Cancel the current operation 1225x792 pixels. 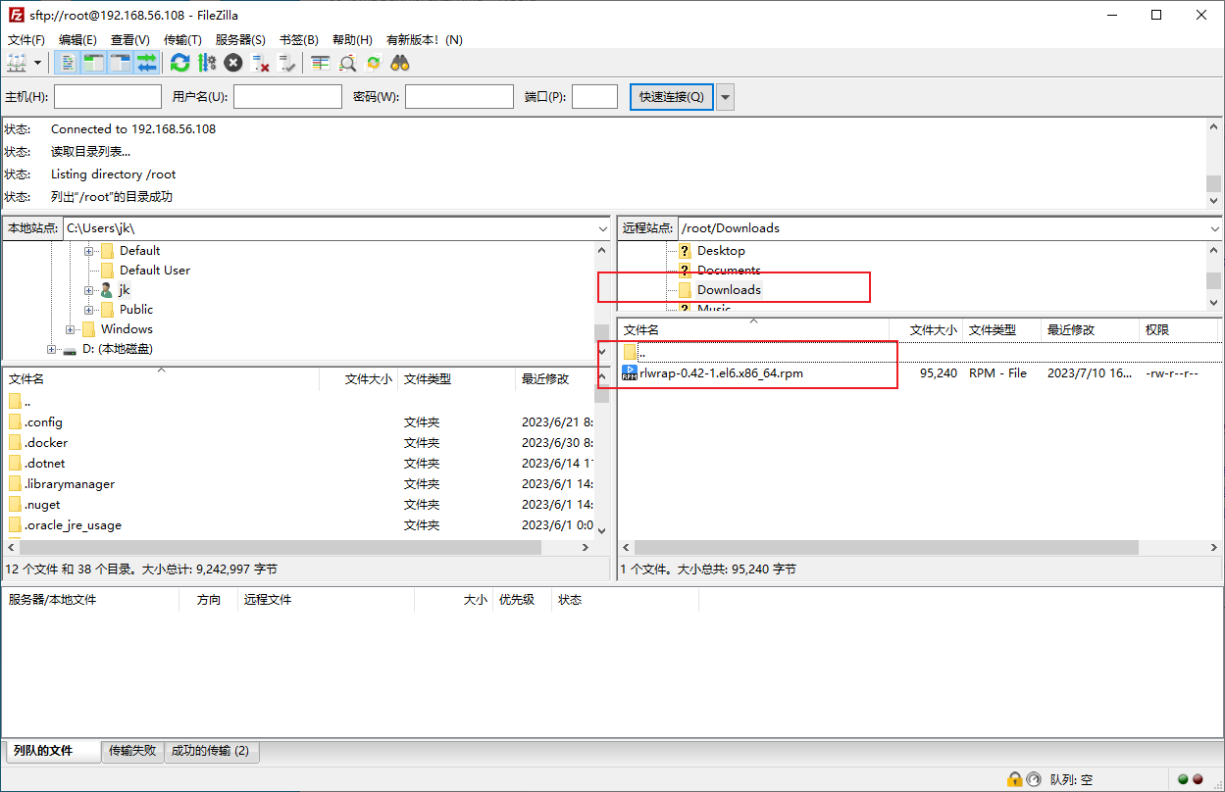[232, 63]
